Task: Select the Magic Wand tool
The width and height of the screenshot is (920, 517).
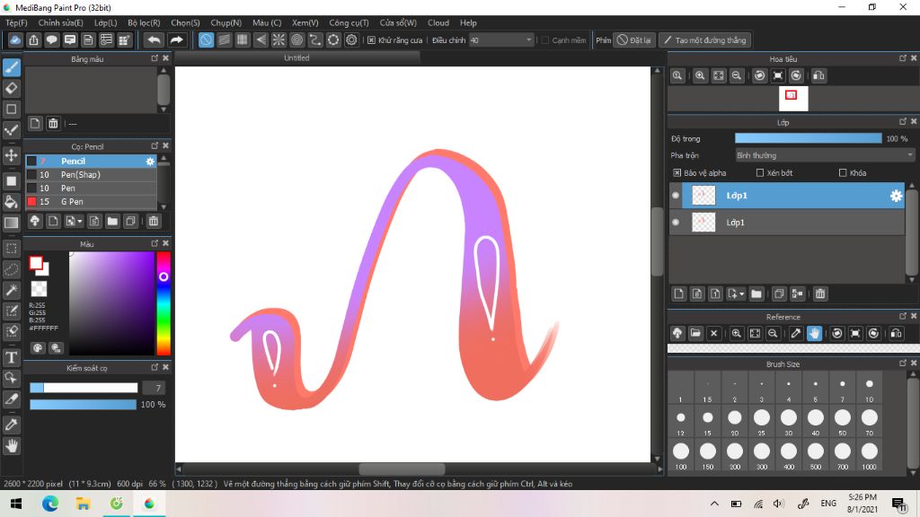Action: (12, 290)
